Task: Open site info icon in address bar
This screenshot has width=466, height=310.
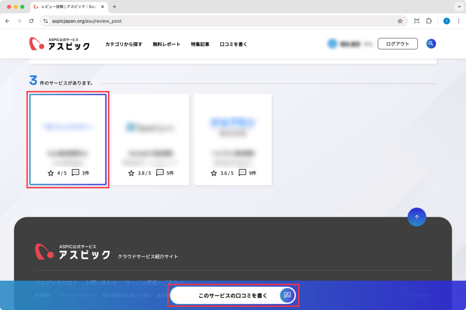Action: pyautogui.click(x=46, y=21)
